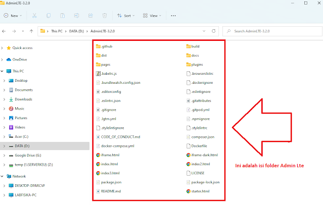323x205 pixels.
Task: Collapse the Network tree node
Action: click(2, 176)
